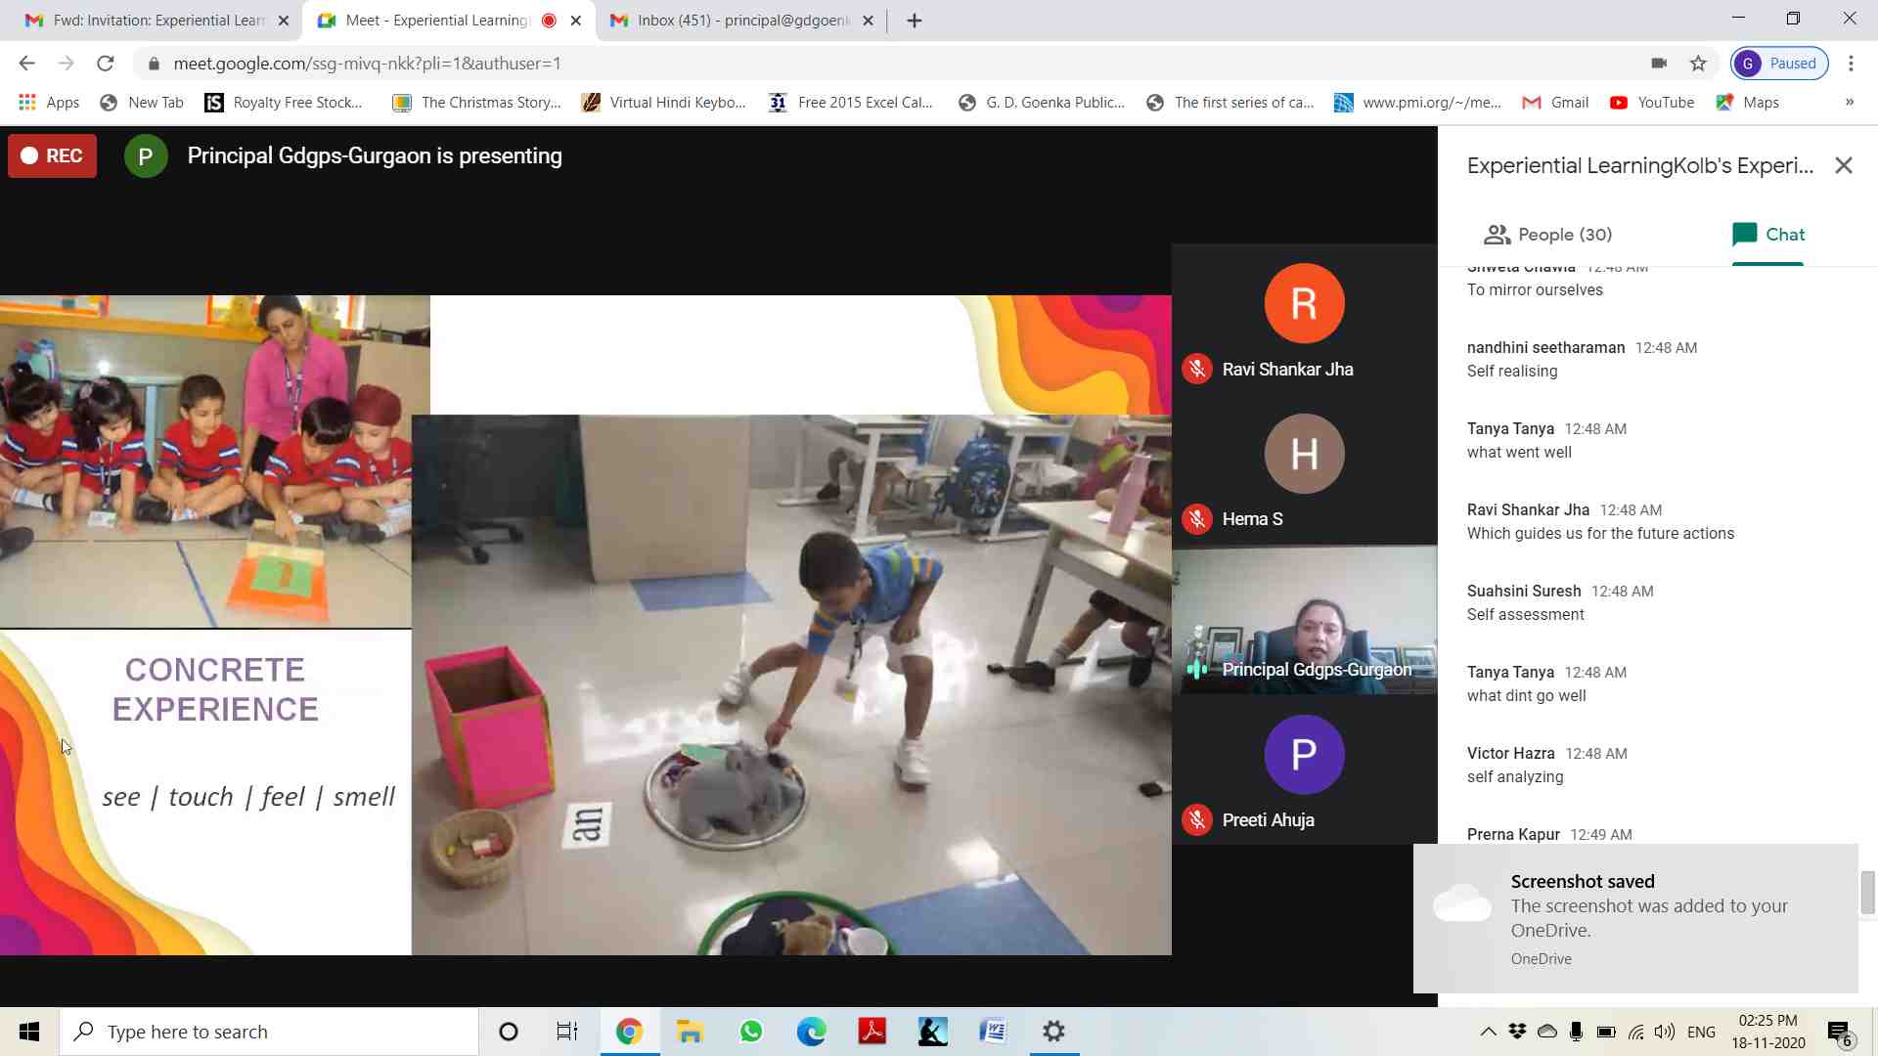The height and width of the screenshot is (1056, 1878).
Task: Open Settings gear in taskbar
Action: [x=1053, y=1032]
